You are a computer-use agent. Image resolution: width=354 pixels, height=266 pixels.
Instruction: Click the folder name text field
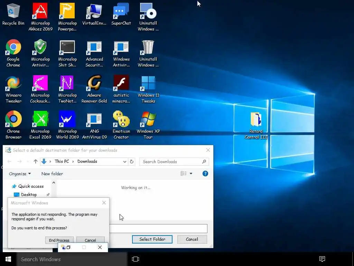pyautogui.click(x=158, y=229)
